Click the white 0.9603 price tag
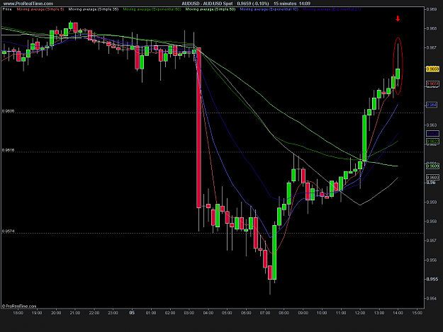443x332 pixels. (432, 178)
